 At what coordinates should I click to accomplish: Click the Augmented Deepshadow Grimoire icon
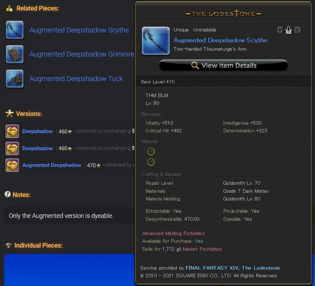tap(15, 54)
